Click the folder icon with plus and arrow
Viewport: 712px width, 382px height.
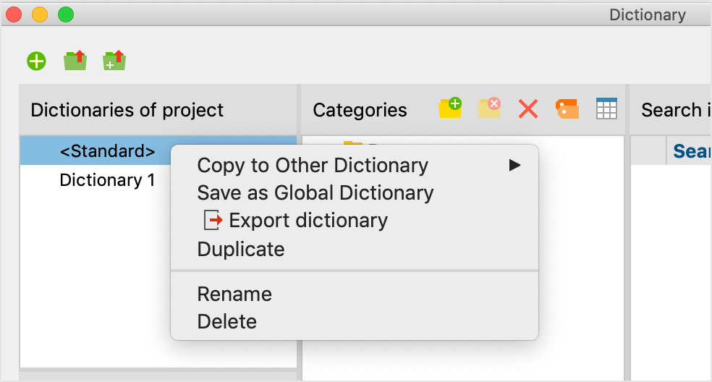click(x=114, y=61)
